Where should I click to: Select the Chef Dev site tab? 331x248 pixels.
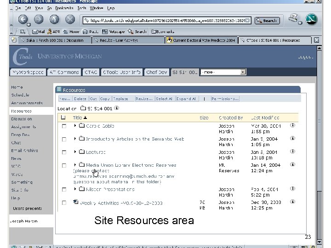(x=157, y=72)
